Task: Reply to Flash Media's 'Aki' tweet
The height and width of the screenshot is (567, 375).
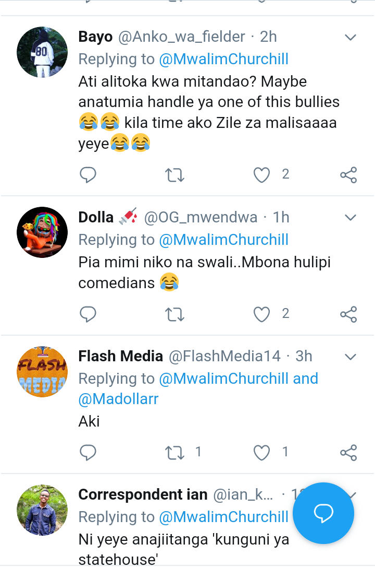Action: pos(88,452)
